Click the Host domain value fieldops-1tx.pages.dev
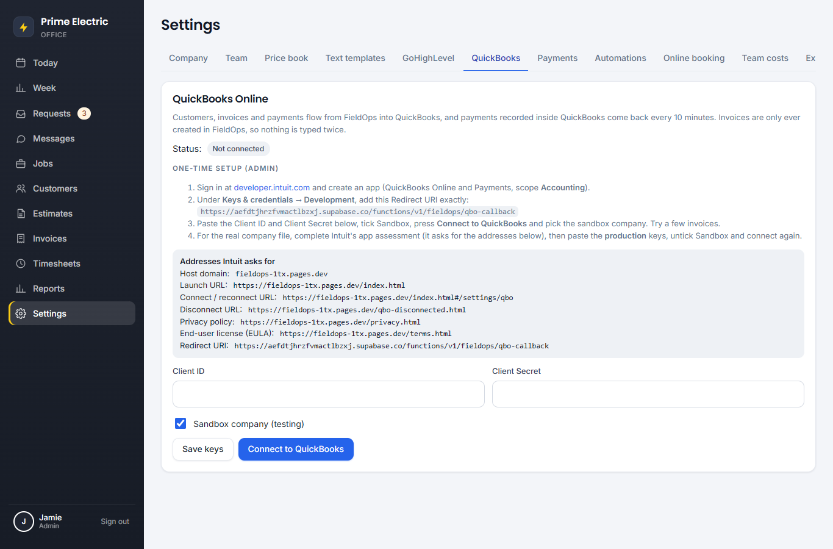 pos(282,274)
